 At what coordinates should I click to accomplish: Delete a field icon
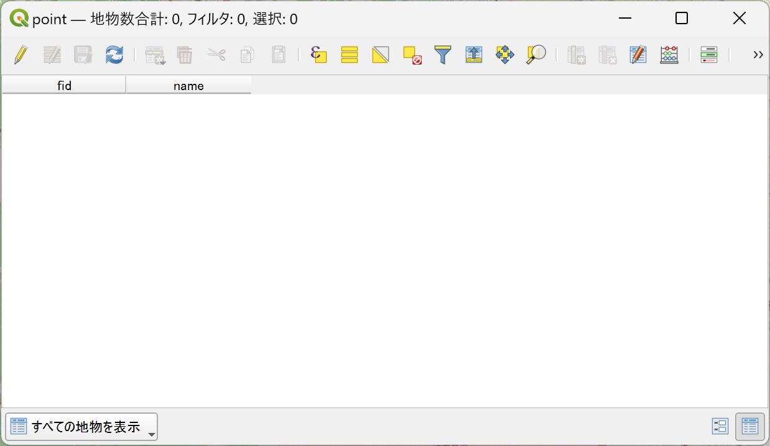coord(607,55)
